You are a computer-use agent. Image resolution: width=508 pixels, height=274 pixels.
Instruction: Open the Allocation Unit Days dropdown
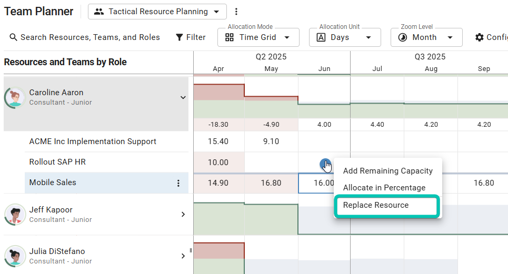[x=345, y=37]
